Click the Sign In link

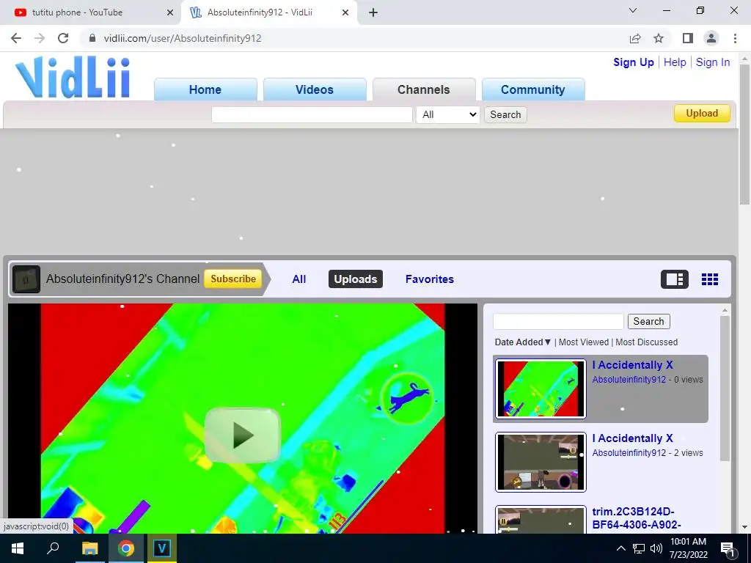click(x=713, y=62)
